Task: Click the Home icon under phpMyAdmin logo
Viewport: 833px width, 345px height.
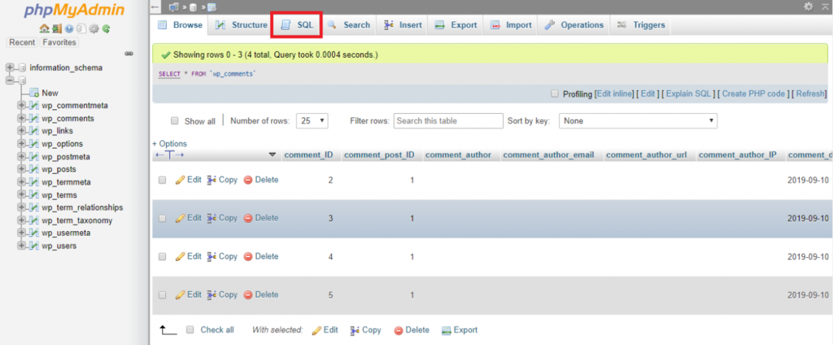Action: pos(43,29)
